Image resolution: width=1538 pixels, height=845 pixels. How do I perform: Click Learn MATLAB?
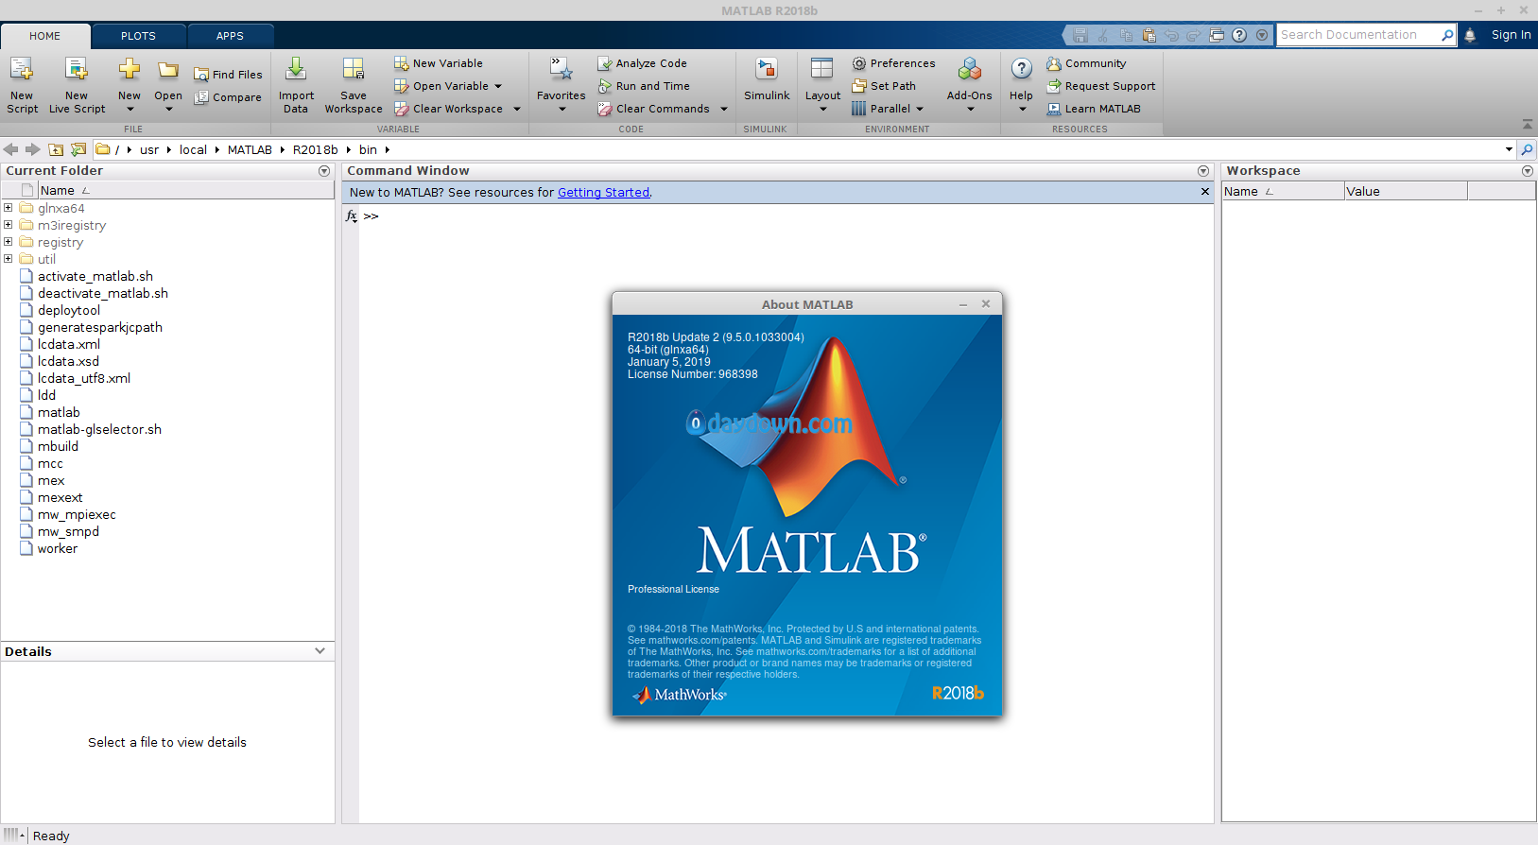pyautogui.click(x=1094, y=109)
